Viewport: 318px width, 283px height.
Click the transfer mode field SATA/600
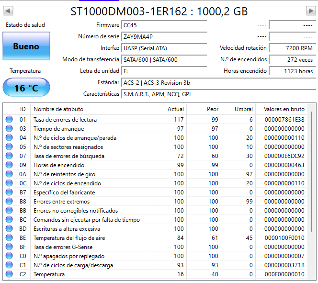(x=164, y=59)
